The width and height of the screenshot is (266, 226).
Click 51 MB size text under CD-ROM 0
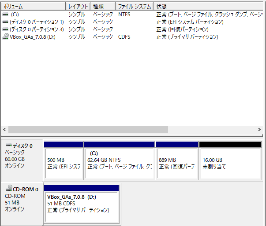12,203
